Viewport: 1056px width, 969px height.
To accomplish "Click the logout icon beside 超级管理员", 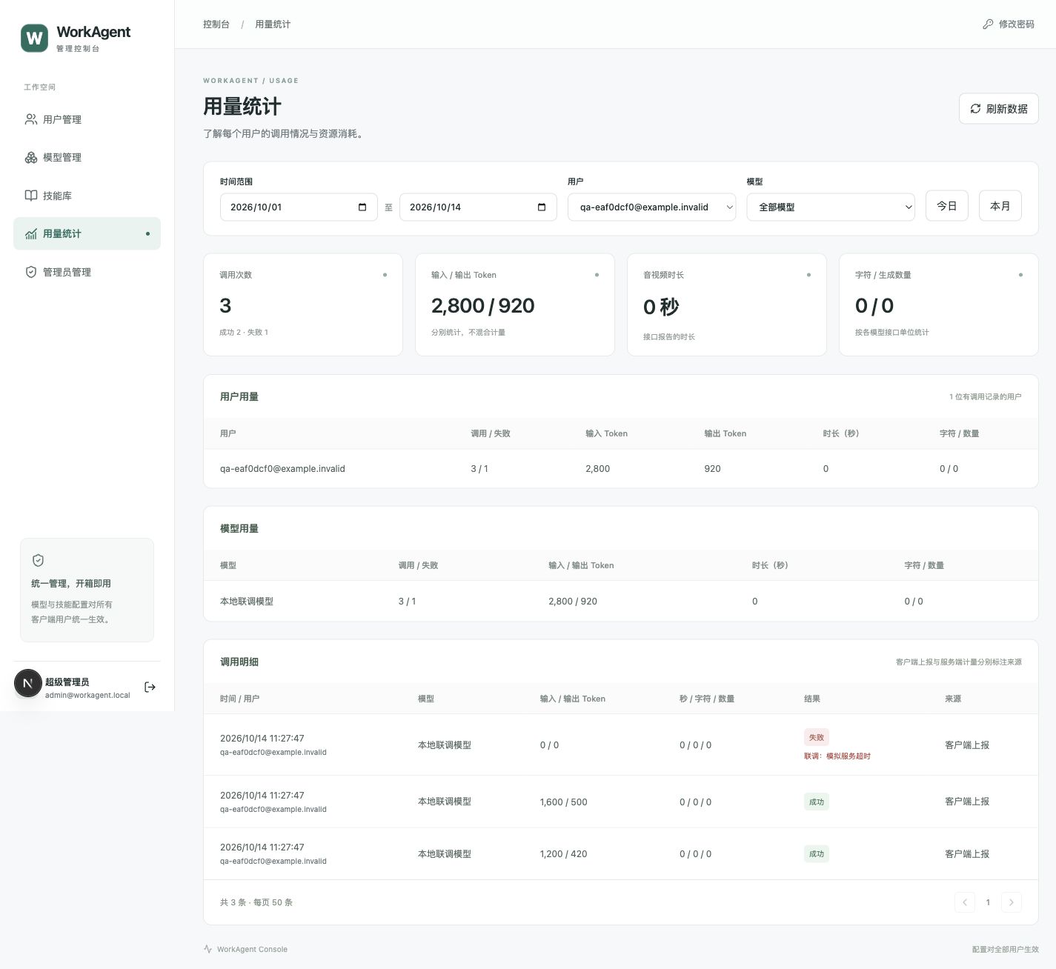I will [x=150, y=687].
